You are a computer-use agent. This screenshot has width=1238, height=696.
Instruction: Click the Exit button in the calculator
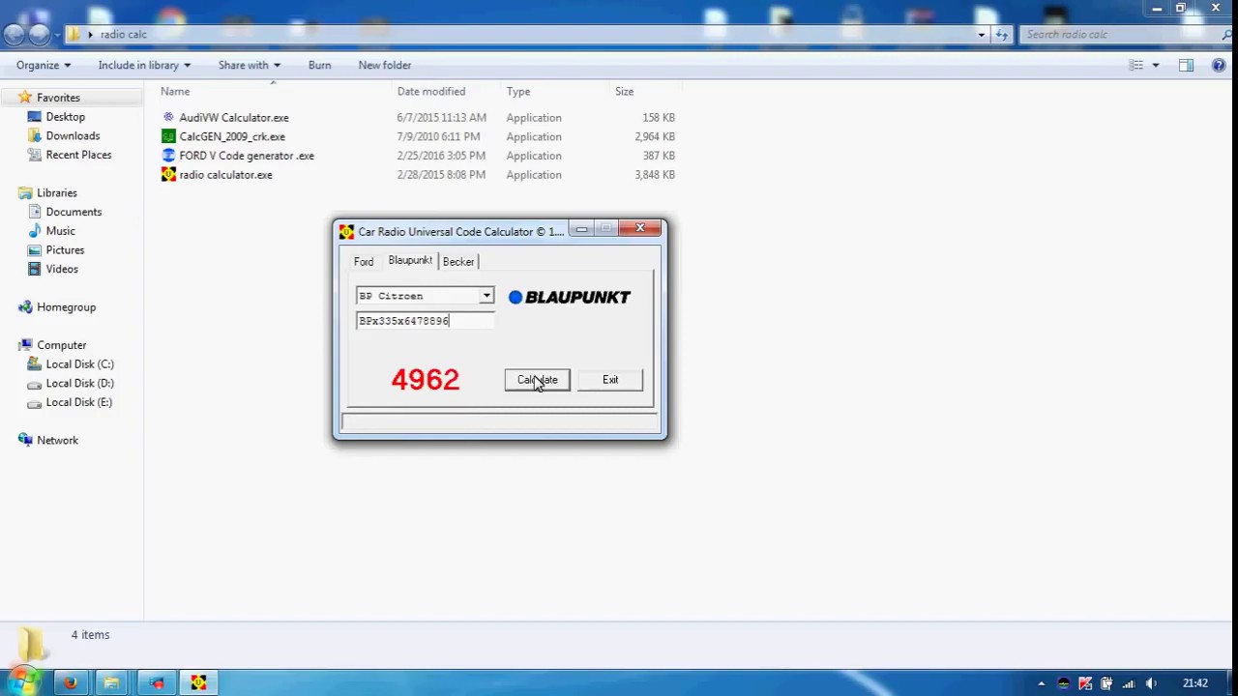tap(610, 380)
